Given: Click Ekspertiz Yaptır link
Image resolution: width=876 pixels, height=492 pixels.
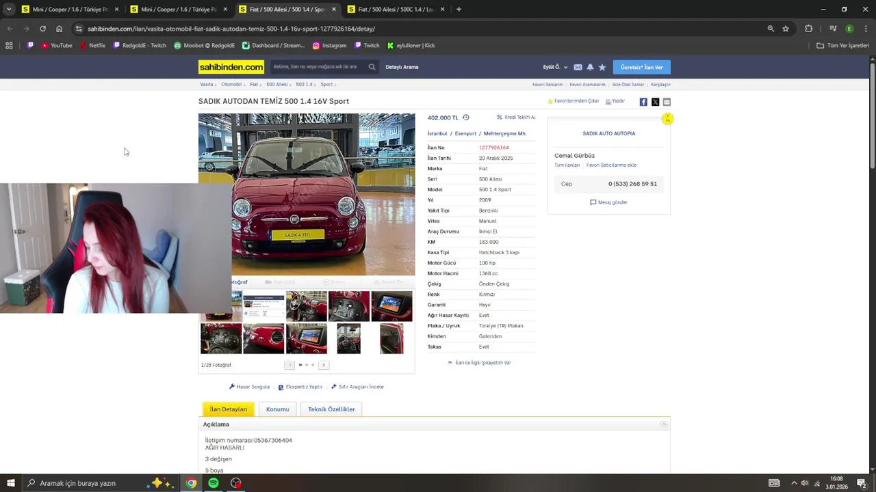Looking at the screenshot, I should (300, 387).
